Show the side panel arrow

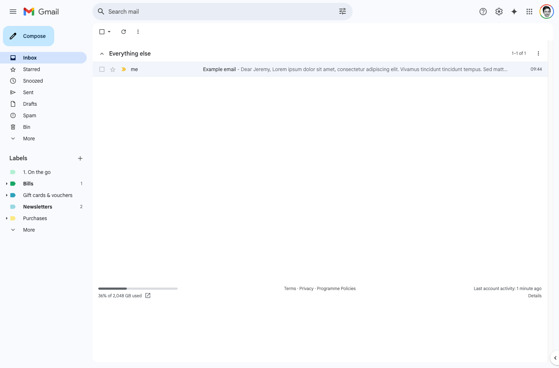(555, 358)
